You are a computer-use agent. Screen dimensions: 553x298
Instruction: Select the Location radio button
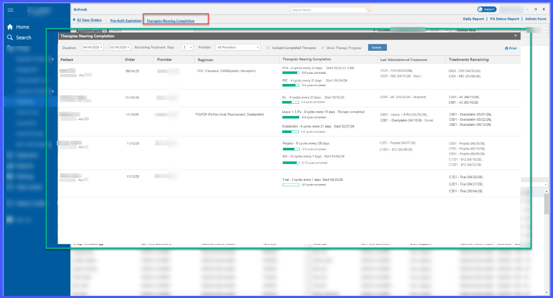click(x=375, y=30)
